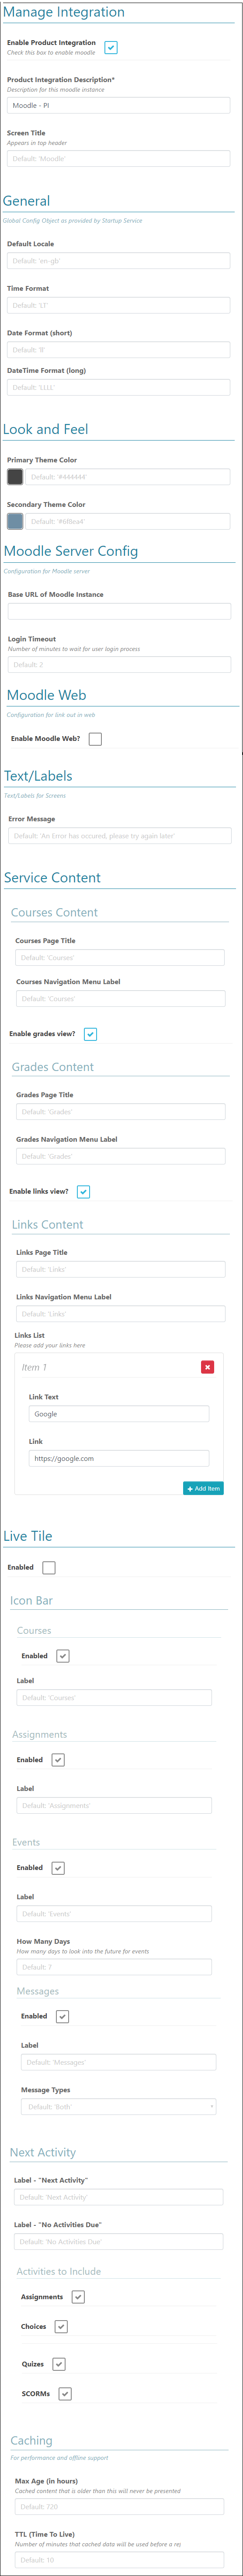Click the Add Item button
This screenshot has width=243, height=2576.
point(203,1488)
